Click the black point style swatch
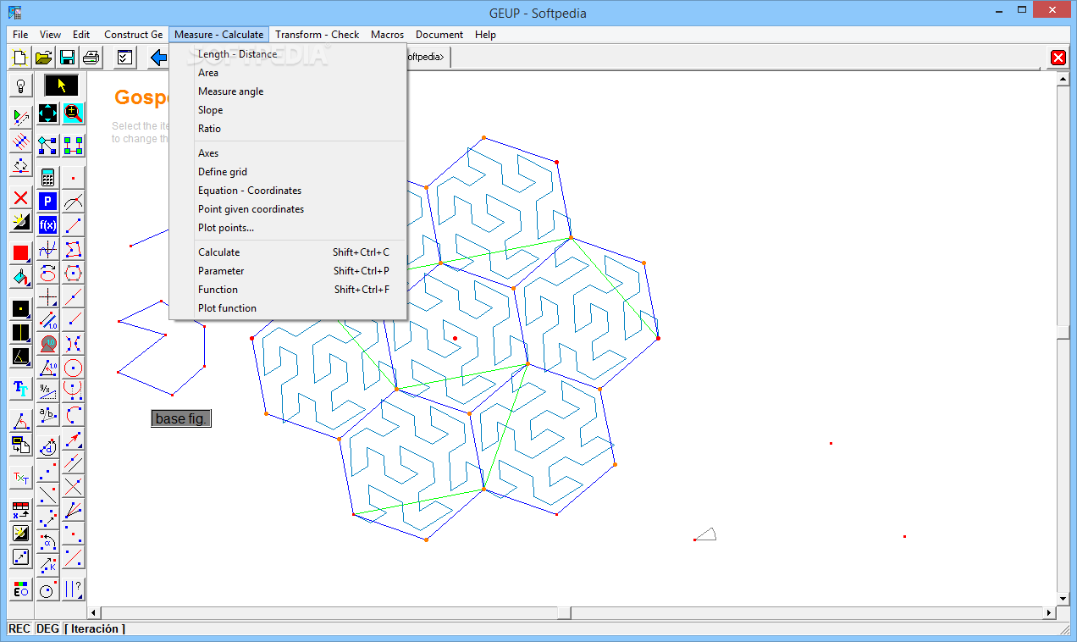The width and height of the screenshot is (1077, 642). 21,309
